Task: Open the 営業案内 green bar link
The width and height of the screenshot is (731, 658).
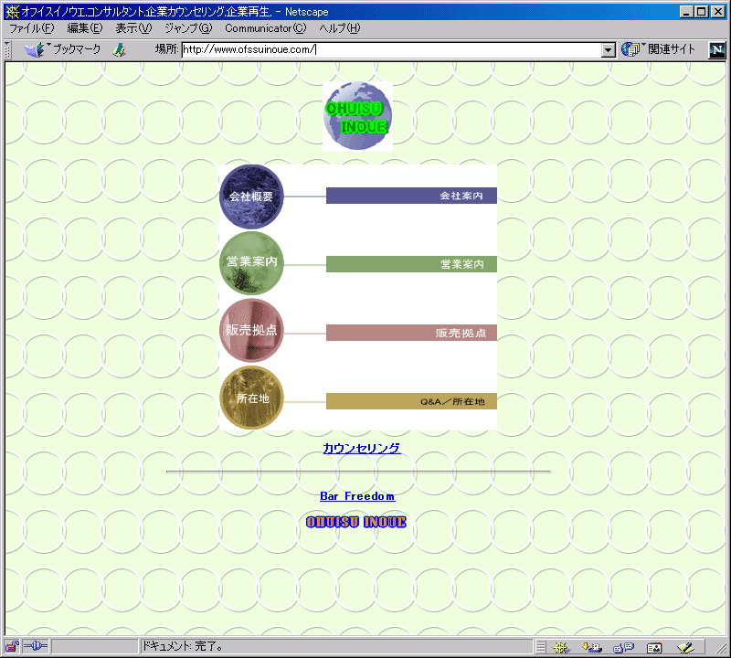Action: 411,264
